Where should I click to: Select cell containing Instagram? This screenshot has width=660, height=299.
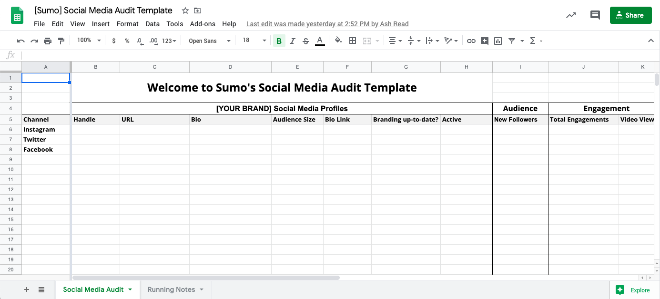46,130
